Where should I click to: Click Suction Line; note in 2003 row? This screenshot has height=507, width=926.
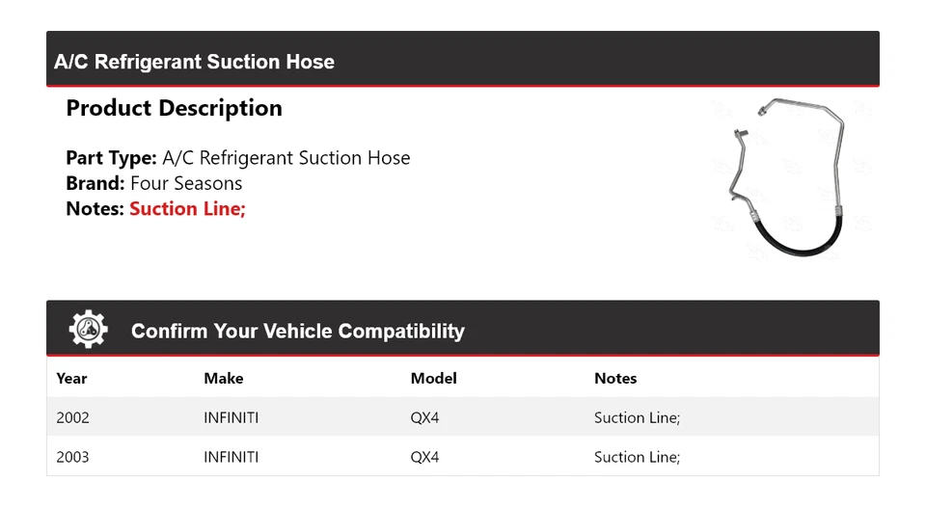(637, 457)
